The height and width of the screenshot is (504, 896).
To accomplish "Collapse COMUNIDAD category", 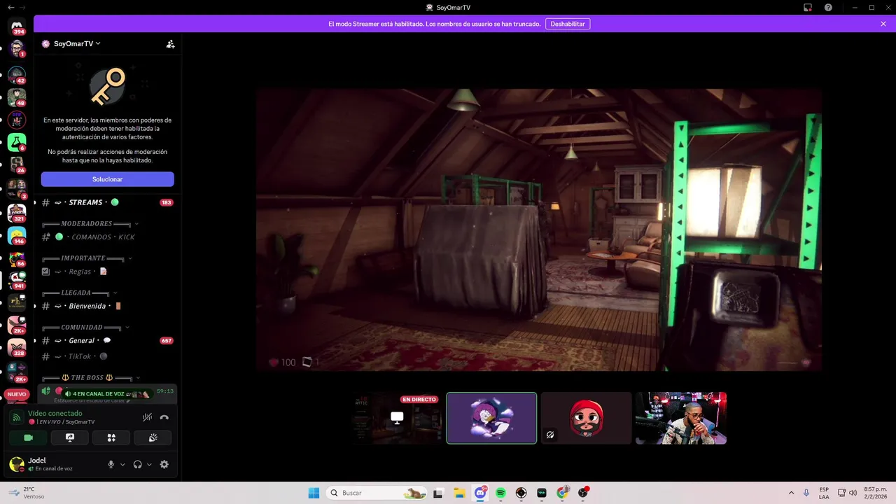I will [86, 327].
